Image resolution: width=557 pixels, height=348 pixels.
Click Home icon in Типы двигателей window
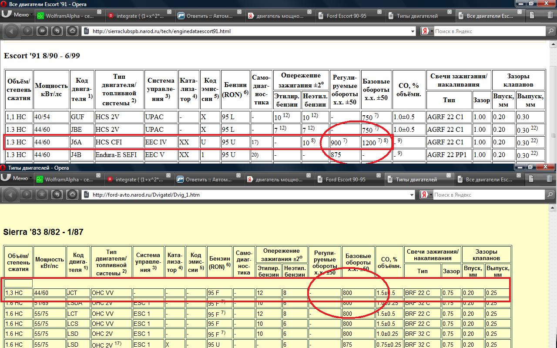pyautogui.click(x=72, y=194)
